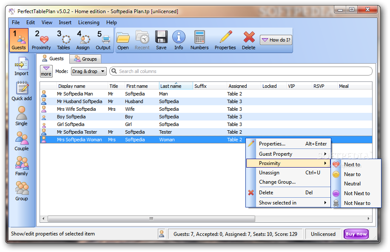Click the Locked column header

(273, 86)
